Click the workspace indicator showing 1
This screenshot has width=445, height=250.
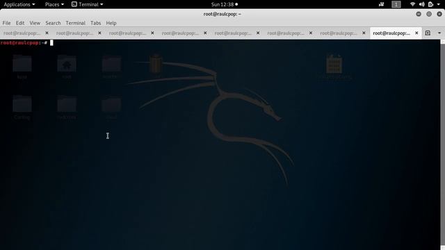pos(396,4)
